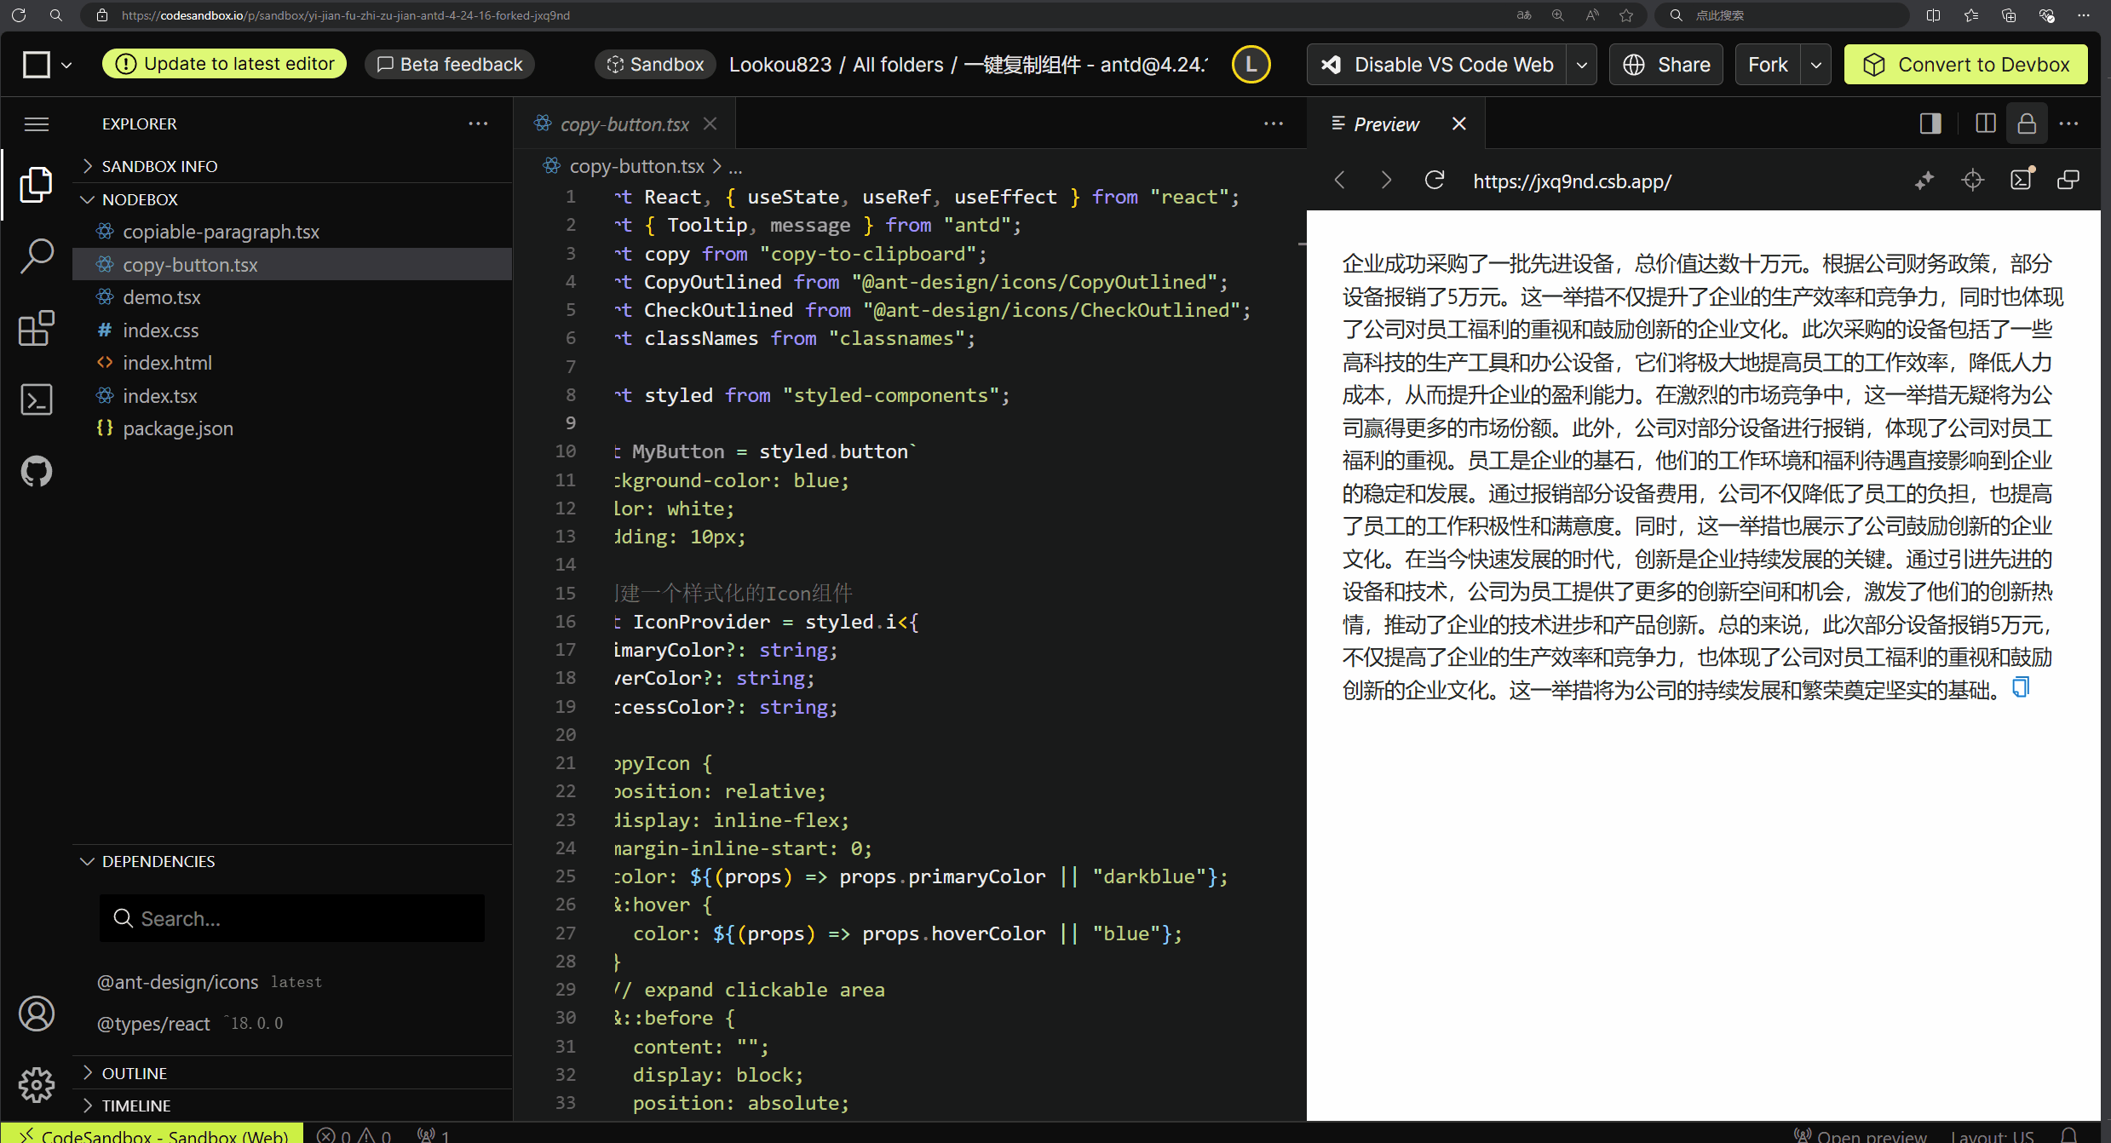Open the Search view in activity bar

[x=37, y=256]
